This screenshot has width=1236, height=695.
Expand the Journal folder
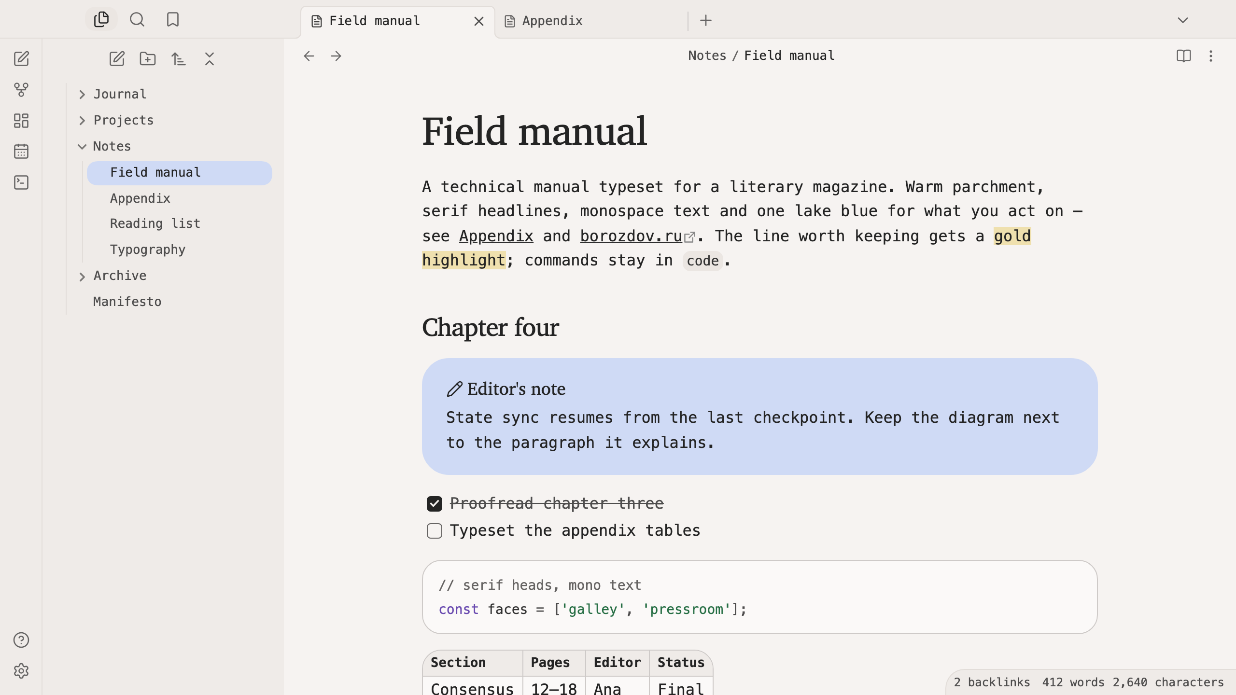[x=82, y=95]
